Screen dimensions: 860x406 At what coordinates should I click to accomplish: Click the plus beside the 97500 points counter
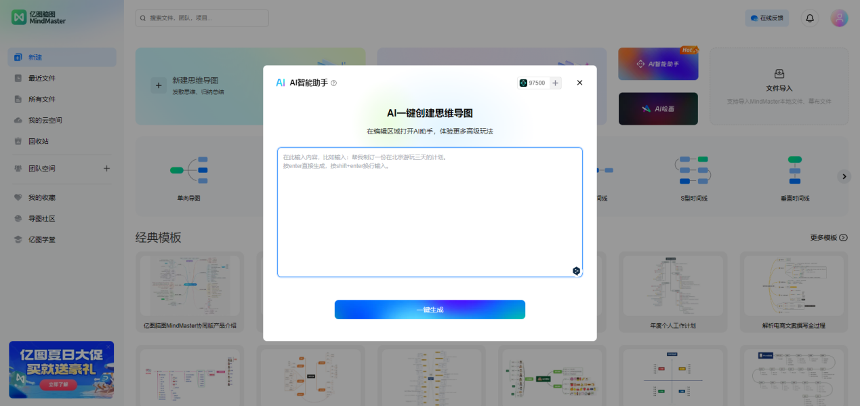554,82
